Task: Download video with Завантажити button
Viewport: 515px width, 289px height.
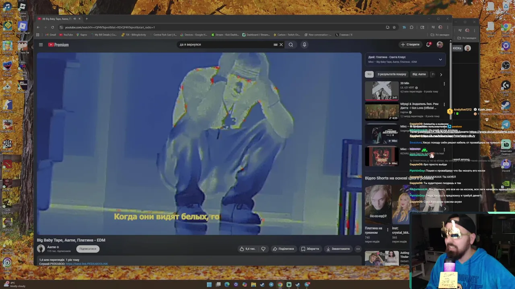Action: tap(338, 249)
